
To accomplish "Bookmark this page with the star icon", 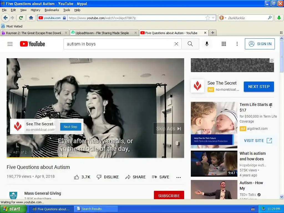I will 207,18.
